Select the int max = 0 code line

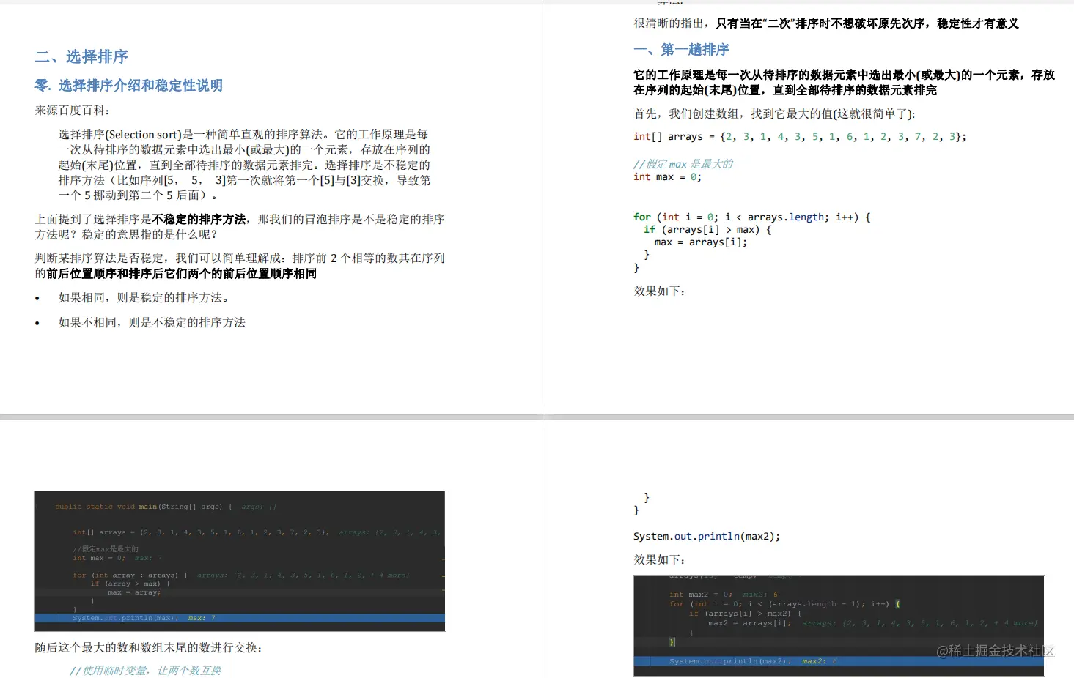click(667, 176)
